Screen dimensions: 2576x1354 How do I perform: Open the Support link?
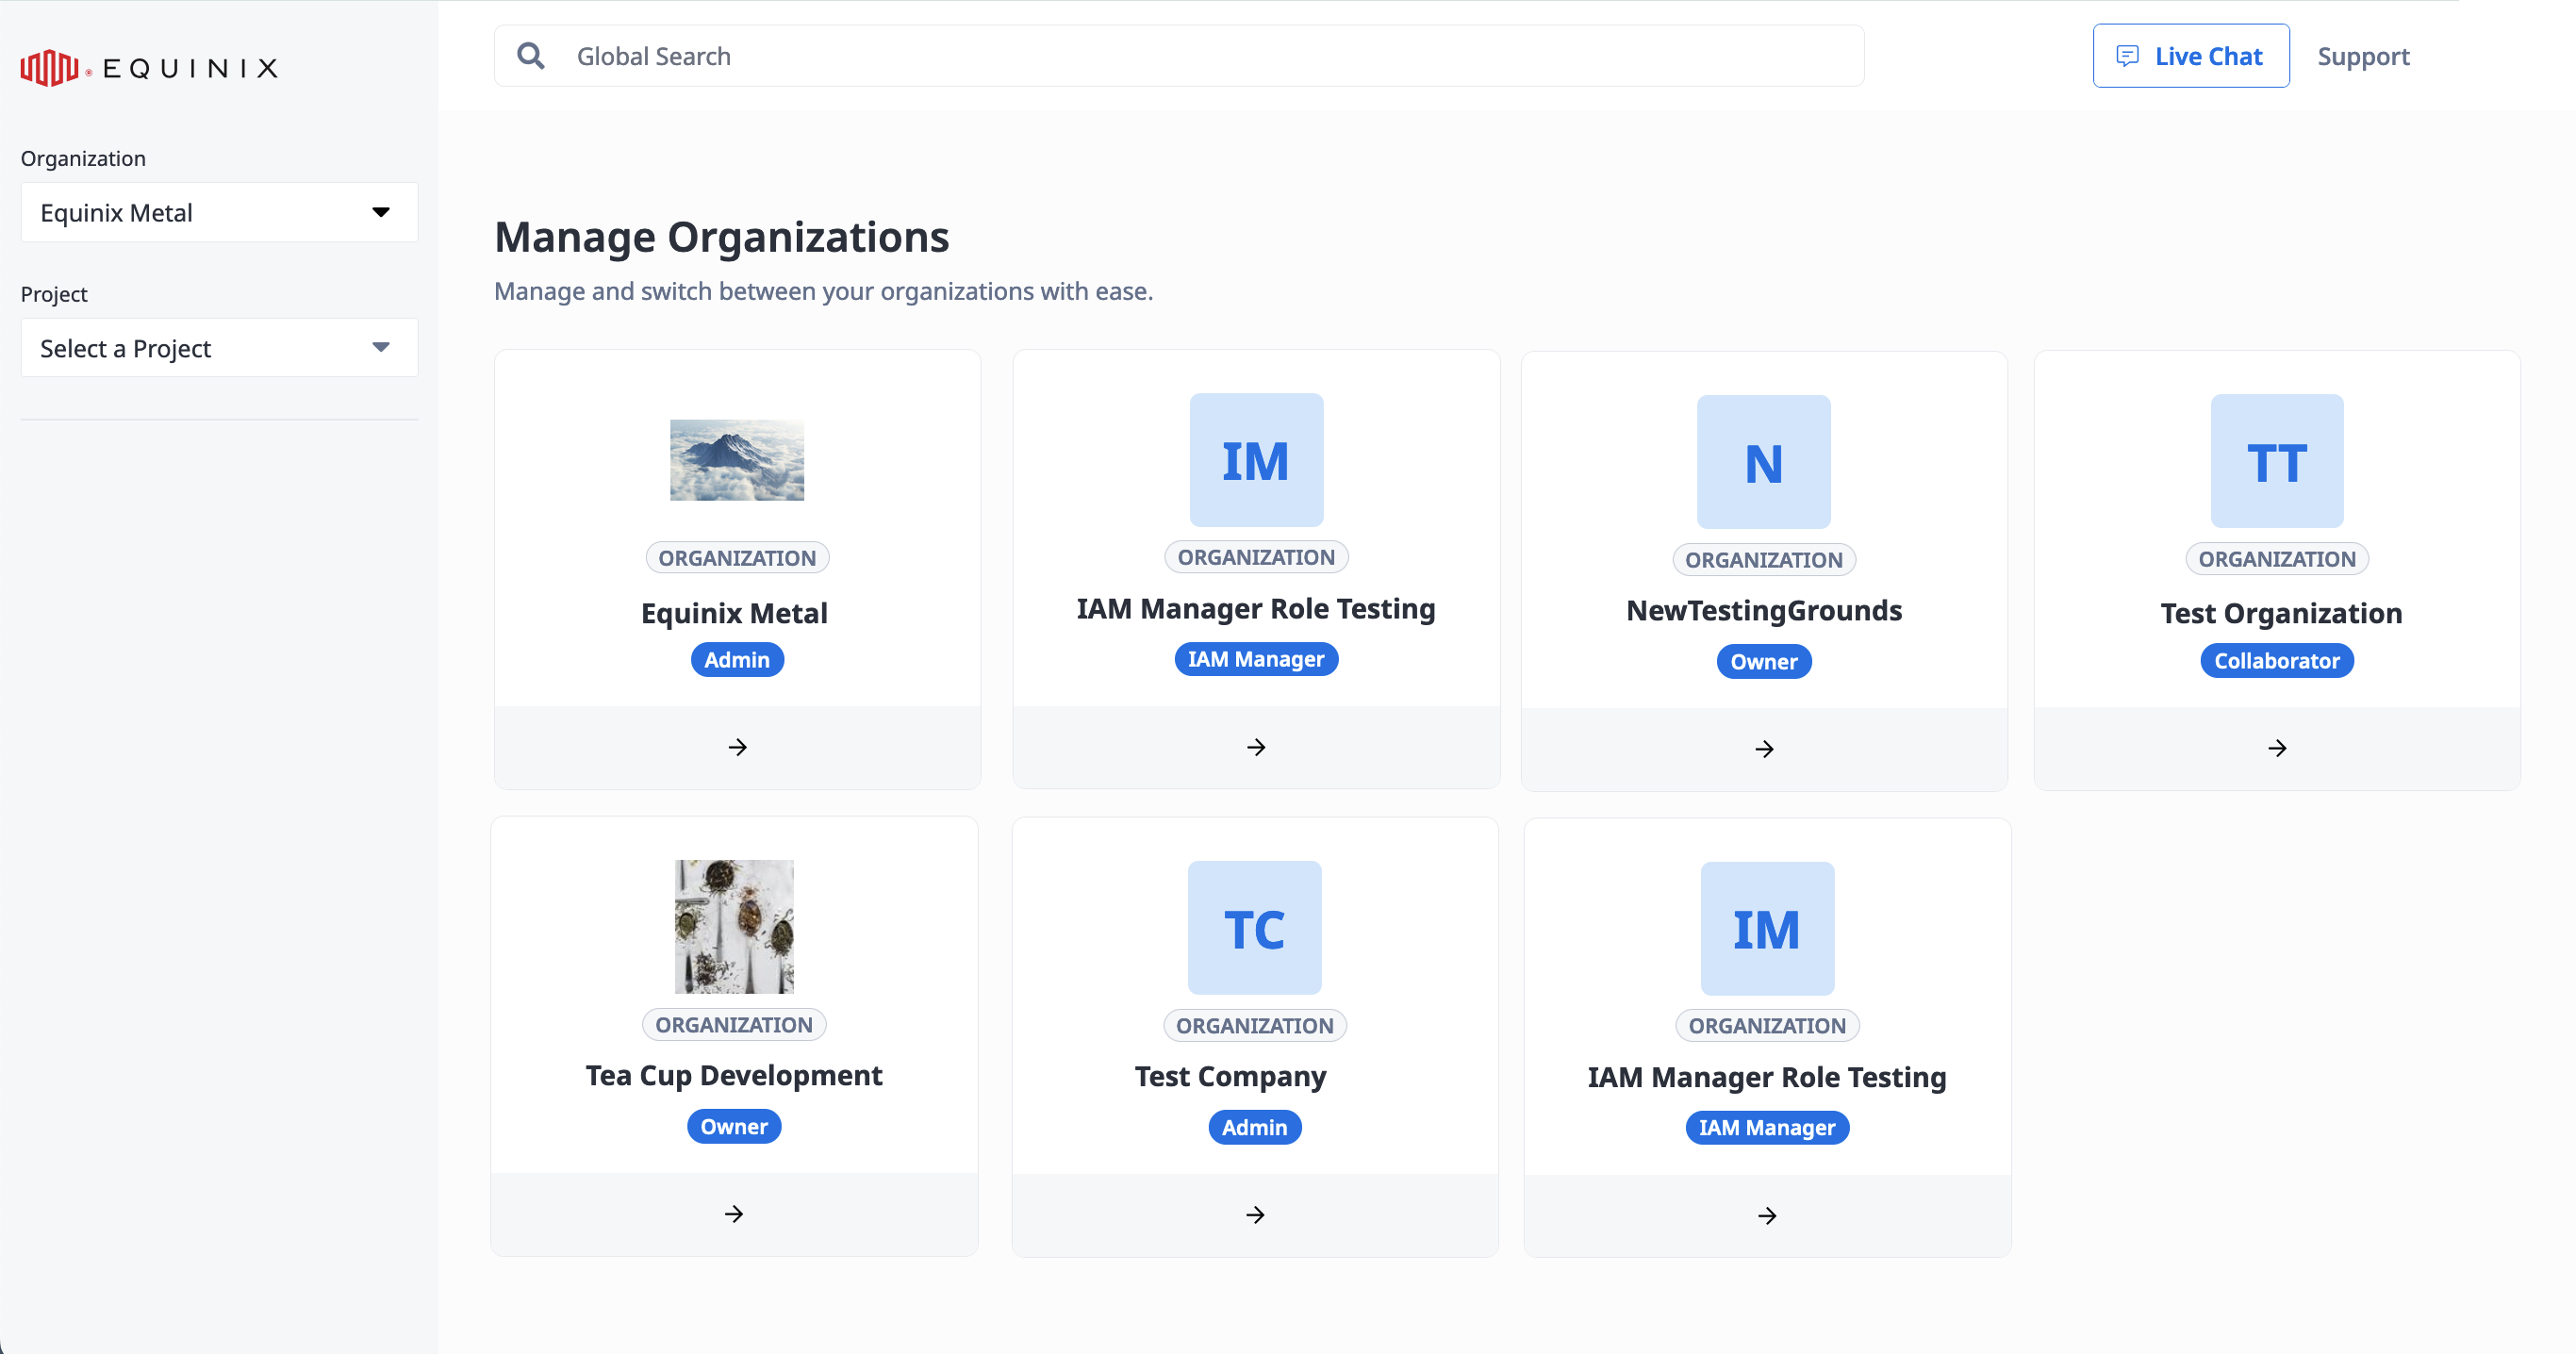2363,56
